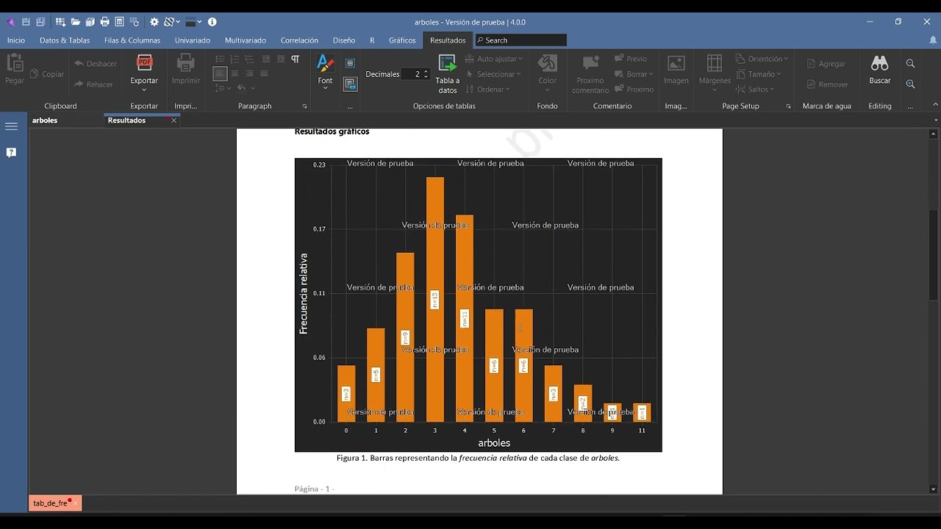Image resolution: width=941 pixels, height=529 pixels.
Task: Click the numbered list icon in Paragraph
Action: point(235,59)
